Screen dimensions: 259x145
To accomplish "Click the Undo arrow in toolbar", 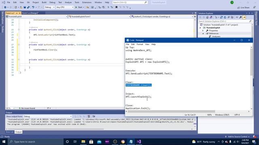I will (33, 7).
